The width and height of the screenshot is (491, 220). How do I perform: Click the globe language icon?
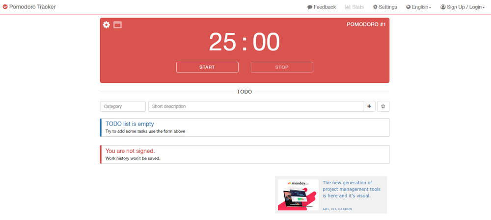(409, 7)
